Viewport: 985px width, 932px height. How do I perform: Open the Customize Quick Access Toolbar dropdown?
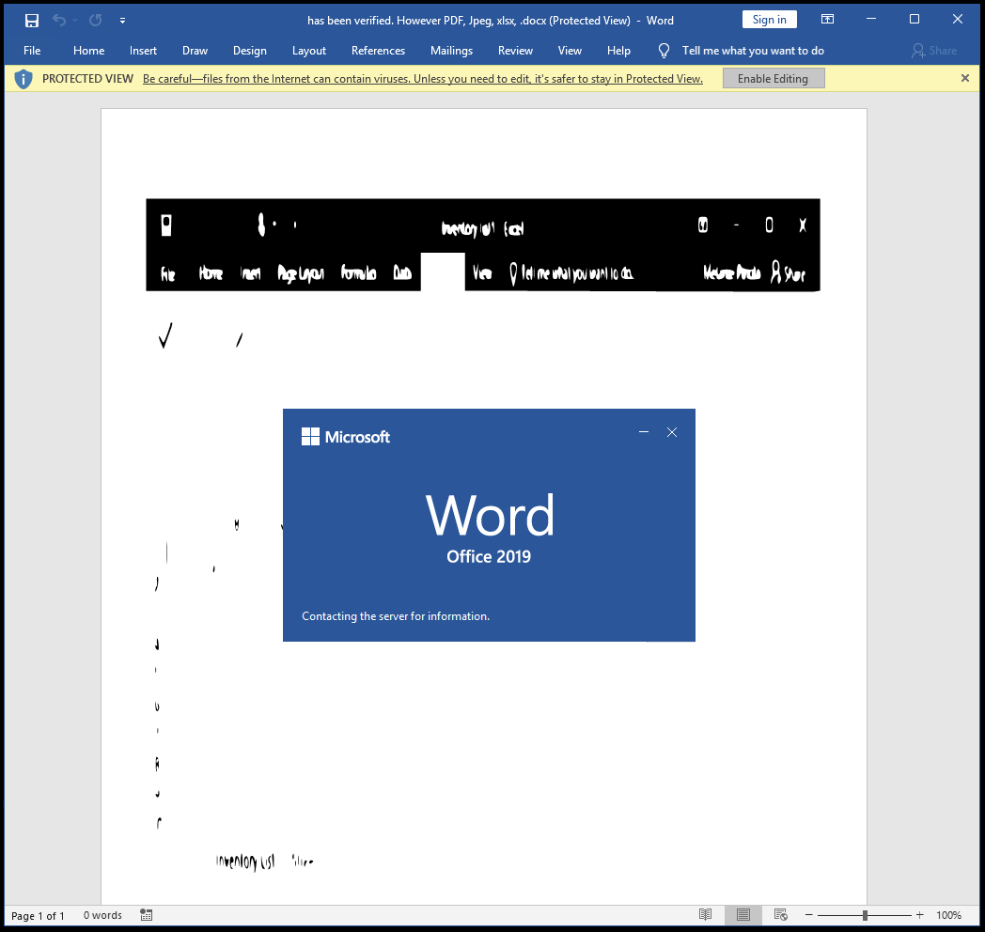pos(122,21)
